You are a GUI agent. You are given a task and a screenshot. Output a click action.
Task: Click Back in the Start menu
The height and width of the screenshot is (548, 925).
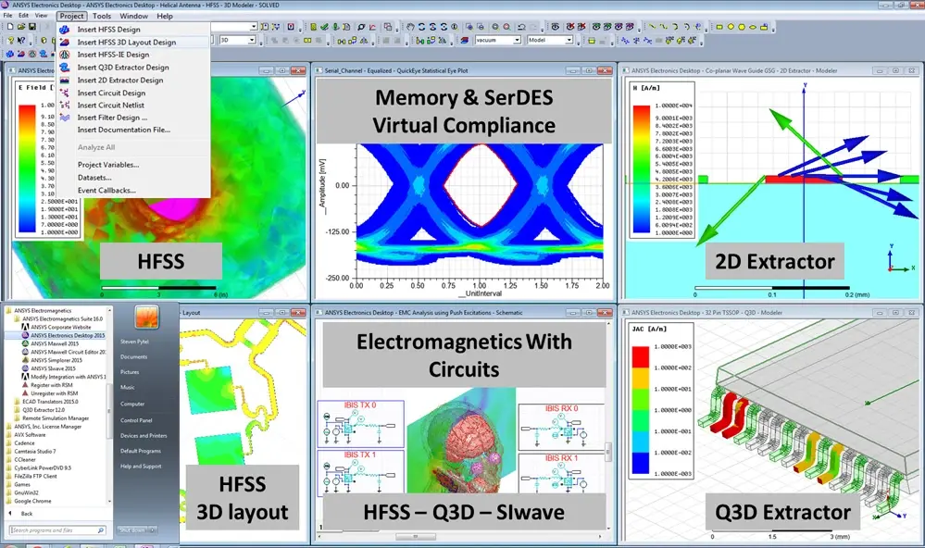pyautogui.click(x=27, y=514)
